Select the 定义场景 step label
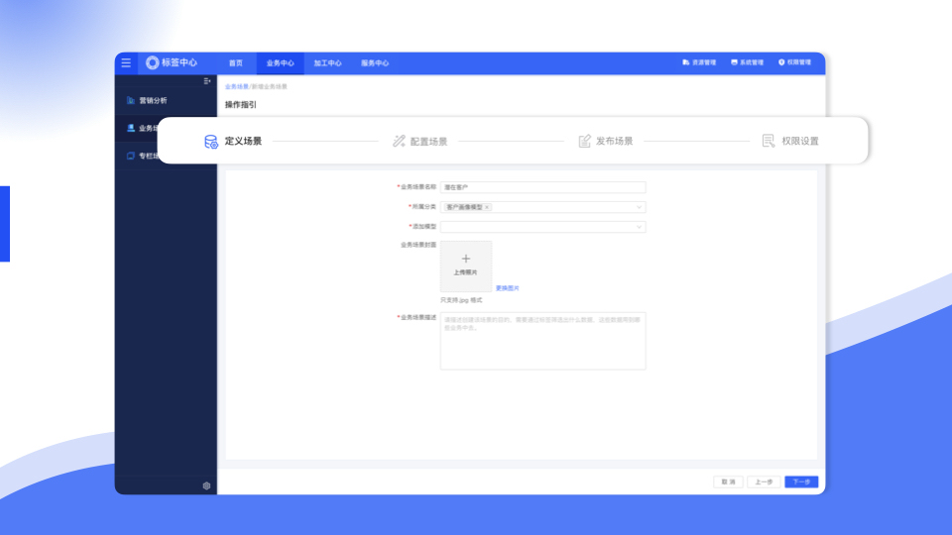 [243, 142]
